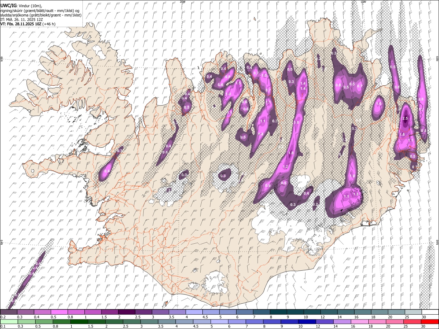Click the palest green 0.1 swatch in lower legend
Screen dimensions: 439x329
[9, 322]
